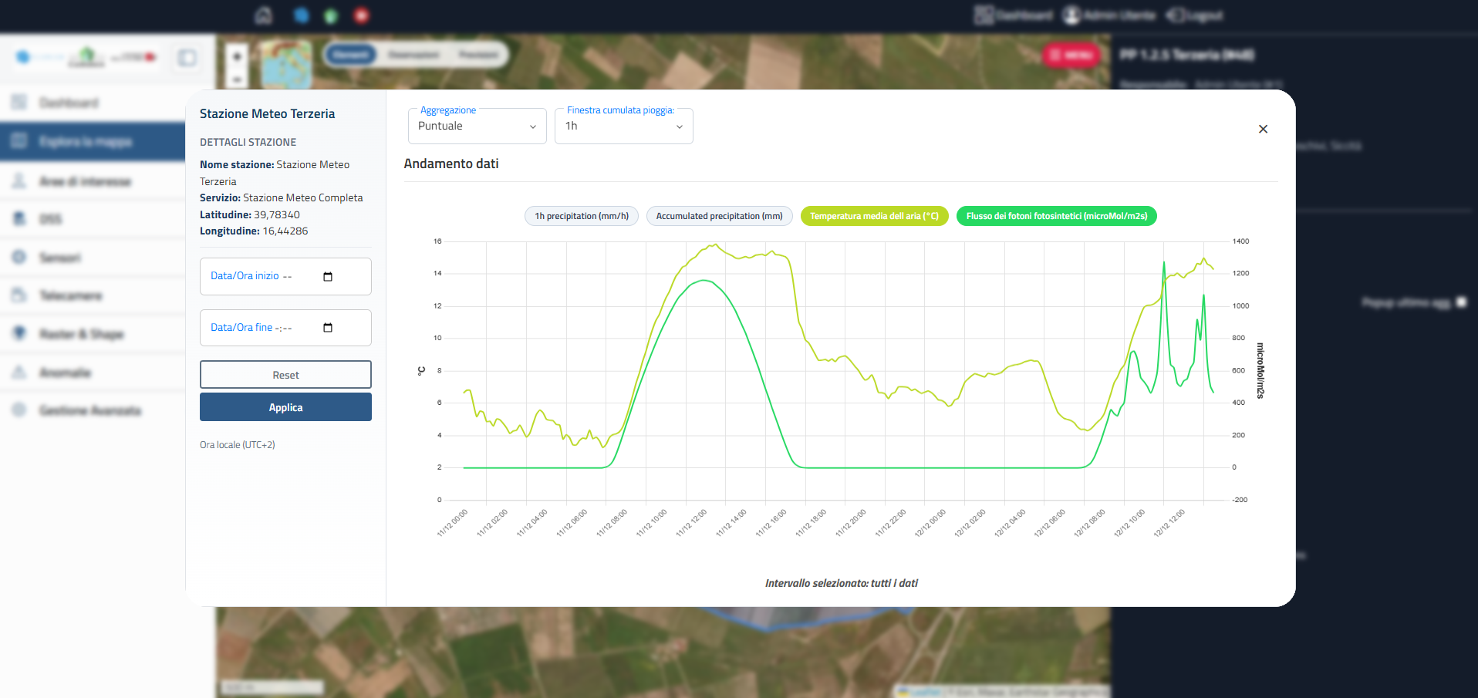
Task: Expand the Finestra cumulata pioggia dropdown
Action: pyautogui.click(x=623, y=126)
